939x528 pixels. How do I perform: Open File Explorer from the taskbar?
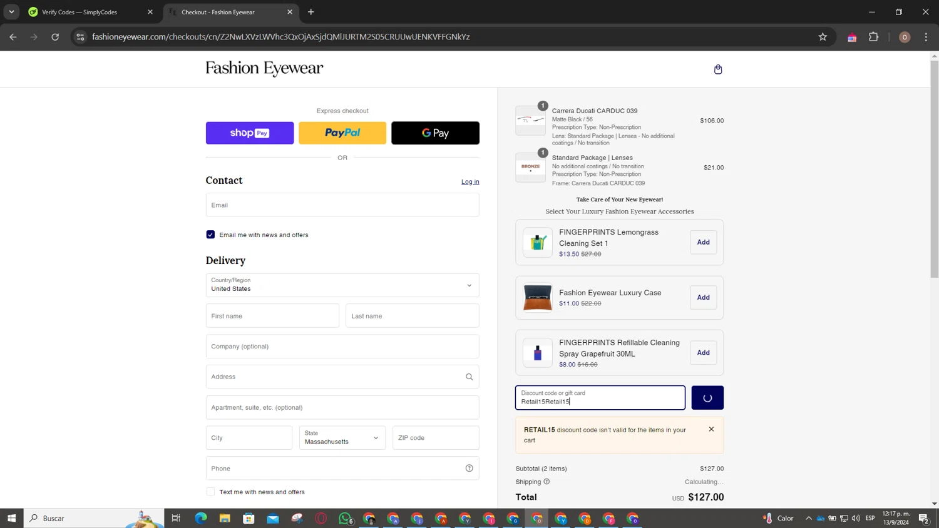coord(225,518)
